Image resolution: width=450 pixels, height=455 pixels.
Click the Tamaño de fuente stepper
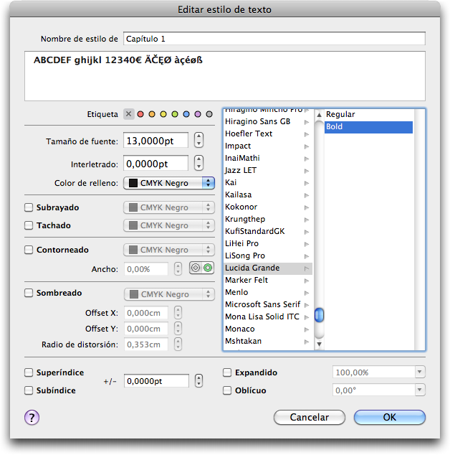(198, 140)
